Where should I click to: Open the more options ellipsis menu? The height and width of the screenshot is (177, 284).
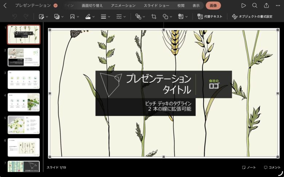pyautogui.click(x=278, y=5)
